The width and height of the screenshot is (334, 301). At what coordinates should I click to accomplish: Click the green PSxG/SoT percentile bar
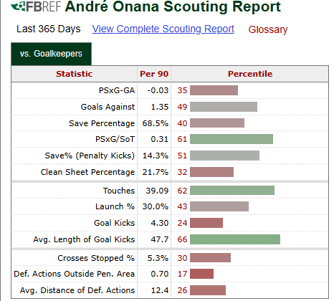232,139
